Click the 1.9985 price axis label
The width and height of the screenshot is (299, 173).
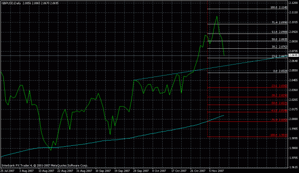(293, 129)
